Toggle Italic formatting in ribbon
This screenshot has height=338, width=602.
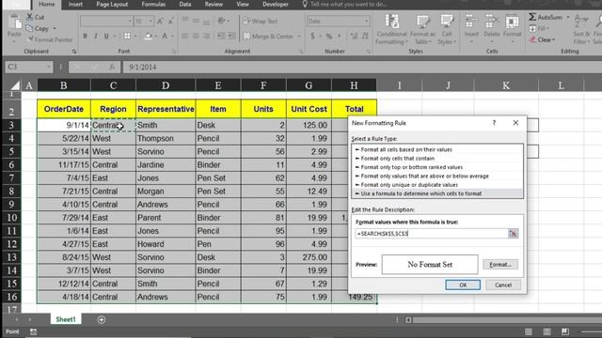click(96, 36)
